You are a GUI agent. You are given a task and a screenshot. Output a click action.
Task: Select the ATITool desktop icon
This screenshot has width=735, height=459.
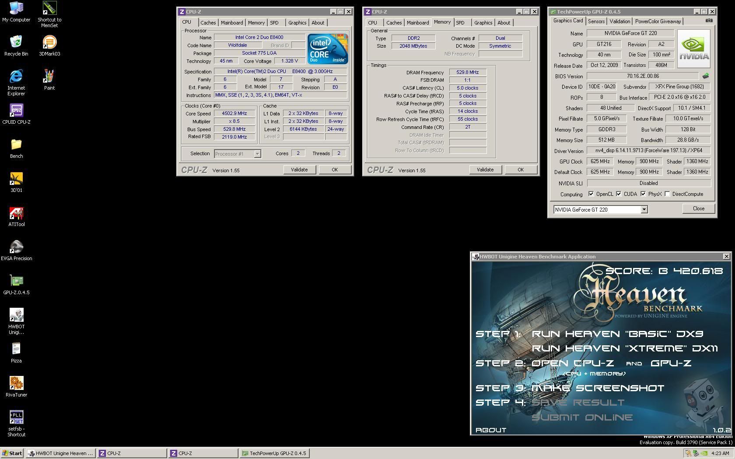coord(16,216)
